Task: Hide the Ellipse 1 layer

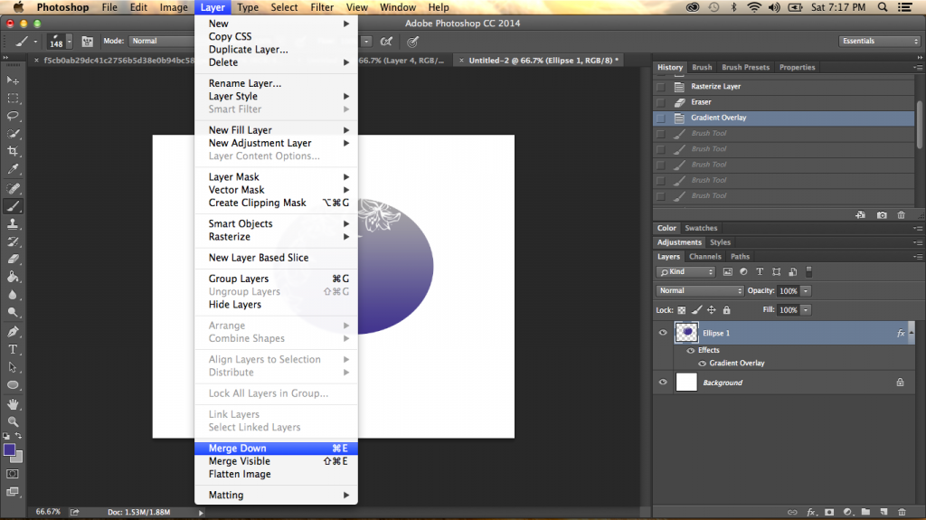Action: coord(663,333)
